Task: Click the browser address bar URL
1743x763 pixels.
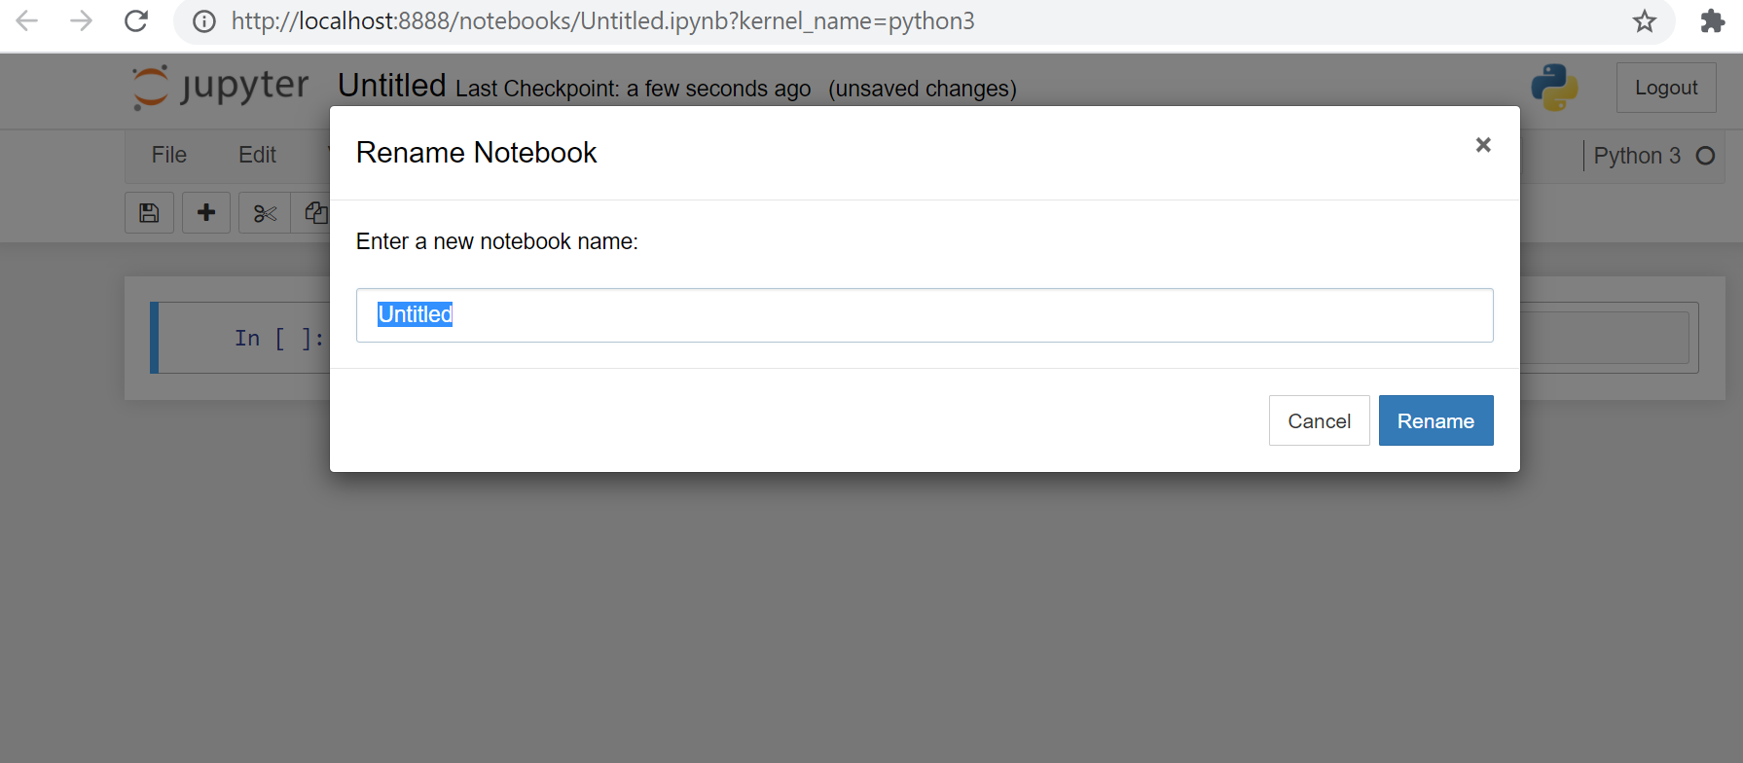Action: click(602, 21)
